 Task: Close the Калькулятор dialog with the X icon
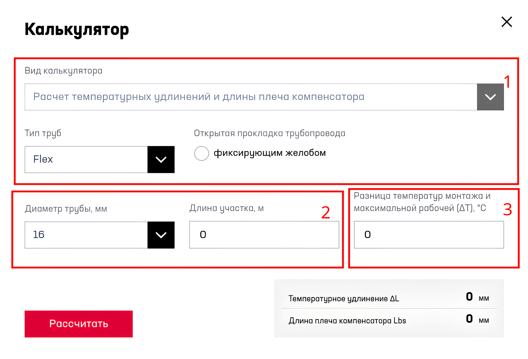coord(506,22)
